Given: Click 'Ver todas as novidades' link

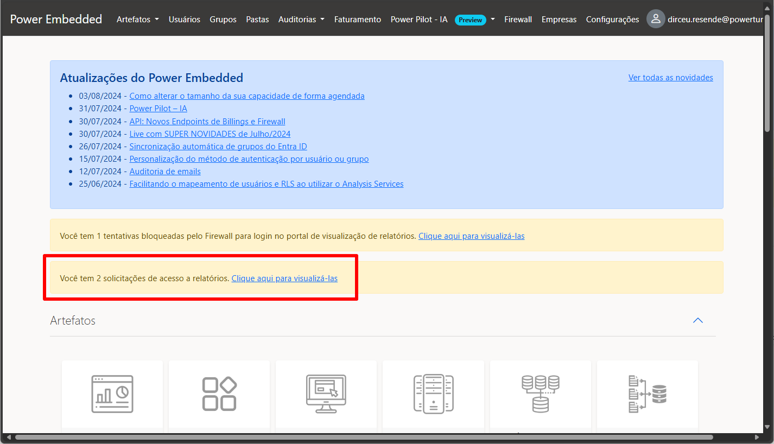Looking at the screenshot, I should coord(670,78).
